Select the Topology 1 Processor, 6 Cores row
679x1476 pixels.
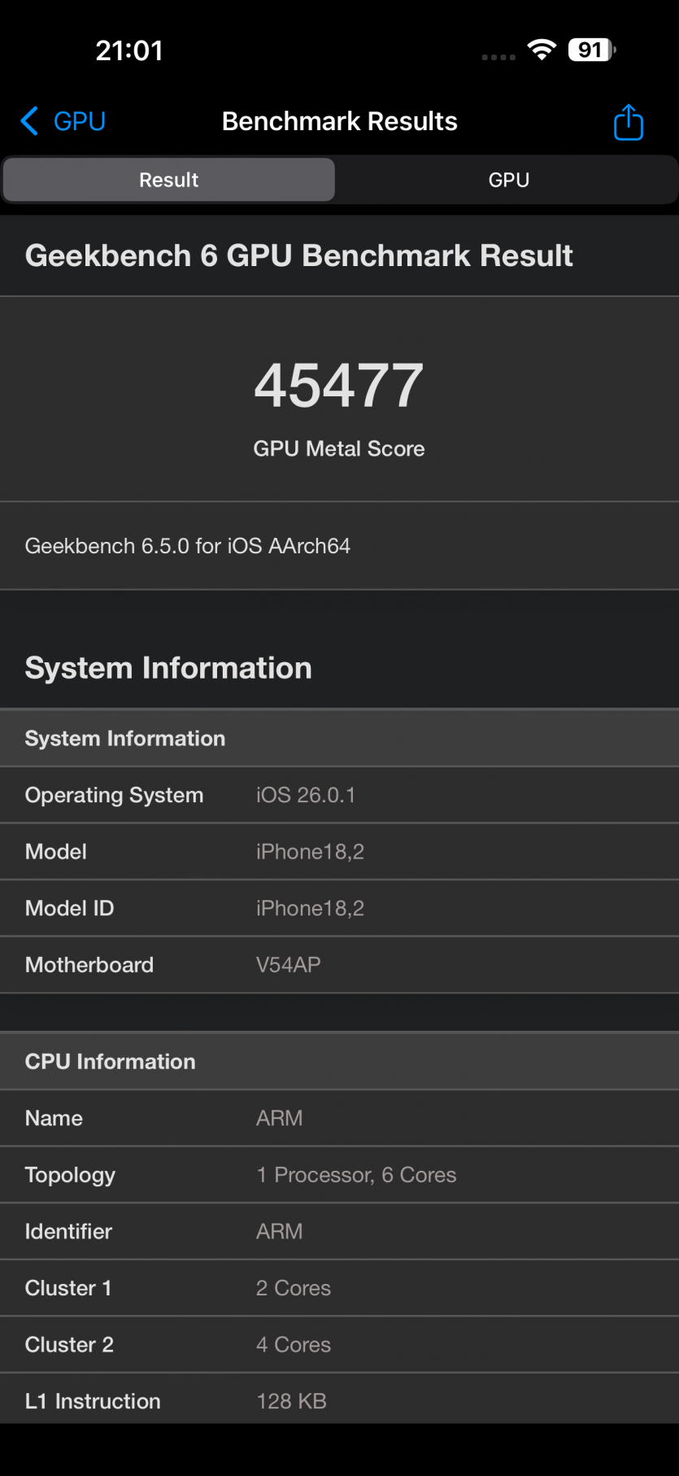(x=339, y=1175)
